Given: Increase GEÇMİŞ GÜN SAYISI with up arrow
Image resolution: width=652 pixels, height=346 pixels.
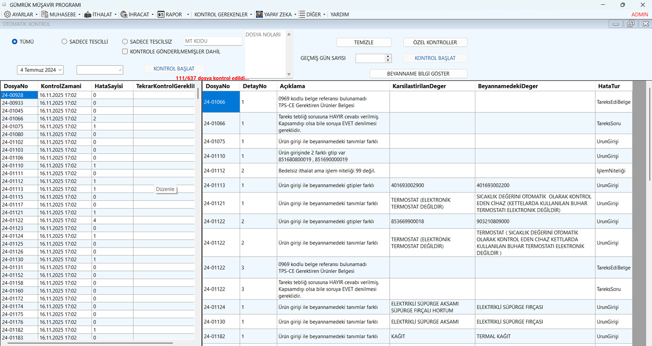Looking at the screenshot, I should [388, 56].
